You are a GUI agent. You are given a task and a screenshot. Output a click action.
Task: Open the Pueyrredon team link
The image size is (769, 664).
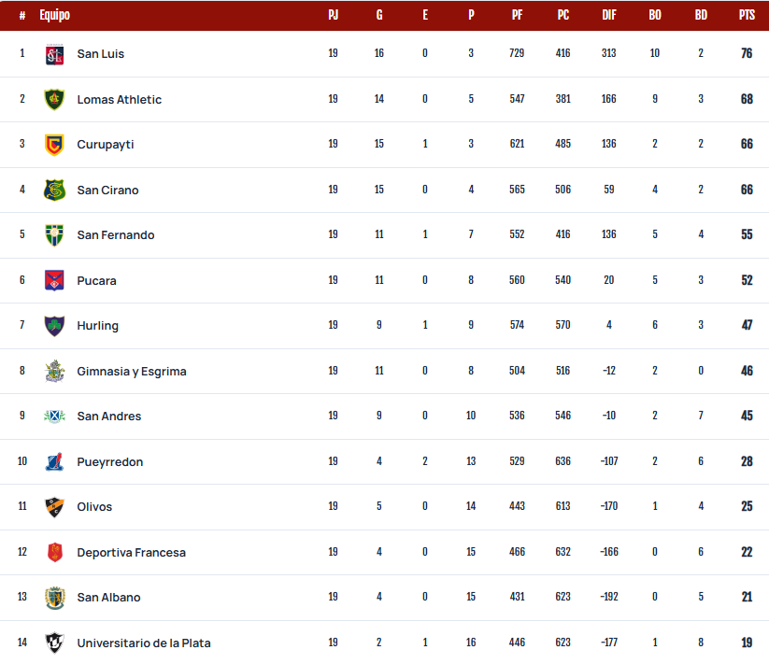coord(110,462)
